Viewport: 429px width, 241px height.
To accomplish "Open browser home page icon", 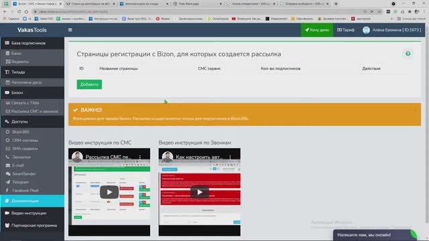I will (x=26, y=12).
